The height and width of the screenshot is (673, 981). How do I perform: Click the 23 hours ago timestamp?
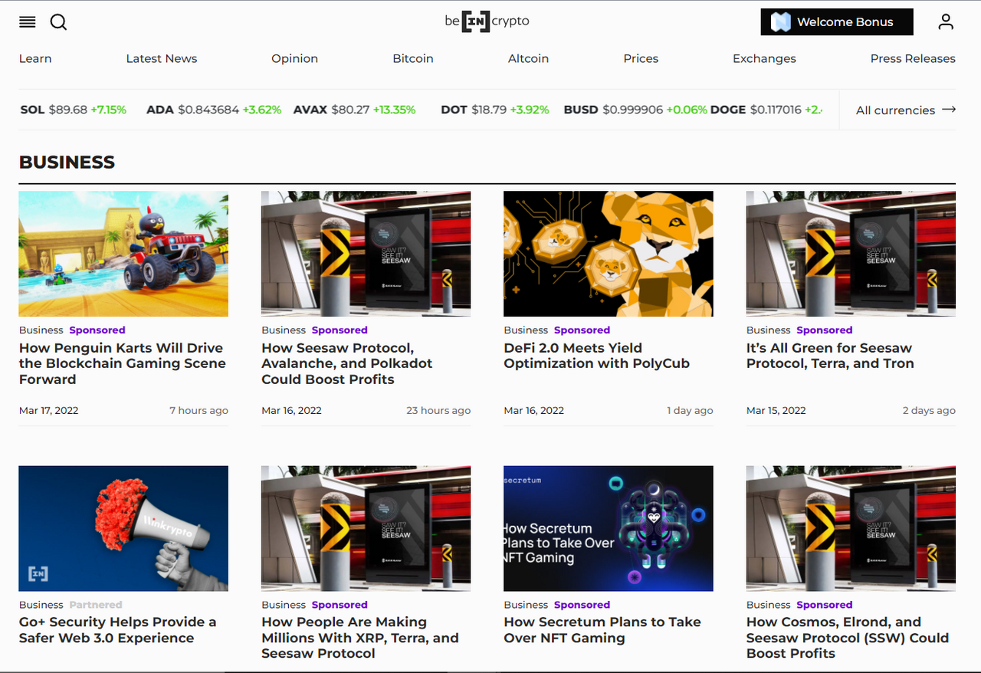(438, 410)
